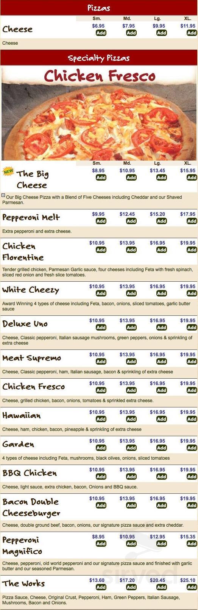
Task: Add small The Works for $13.60
Action: [101, 587]
